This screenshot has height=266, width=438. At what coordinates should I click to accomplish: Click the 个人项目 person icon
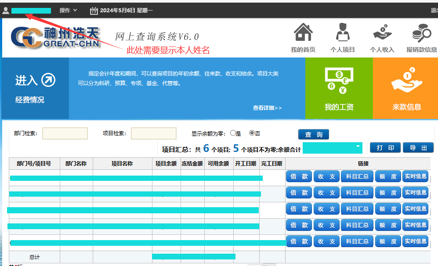coord(343,33)
